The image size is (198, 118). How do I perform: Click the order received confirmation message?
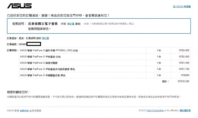pos(58,15)
